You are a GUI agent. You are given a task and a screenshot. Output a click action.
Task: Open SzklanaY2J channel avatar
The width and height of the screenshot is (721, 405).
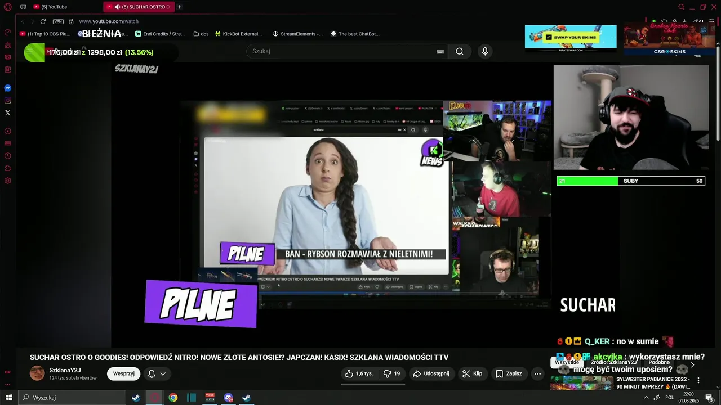coord(37,373)
